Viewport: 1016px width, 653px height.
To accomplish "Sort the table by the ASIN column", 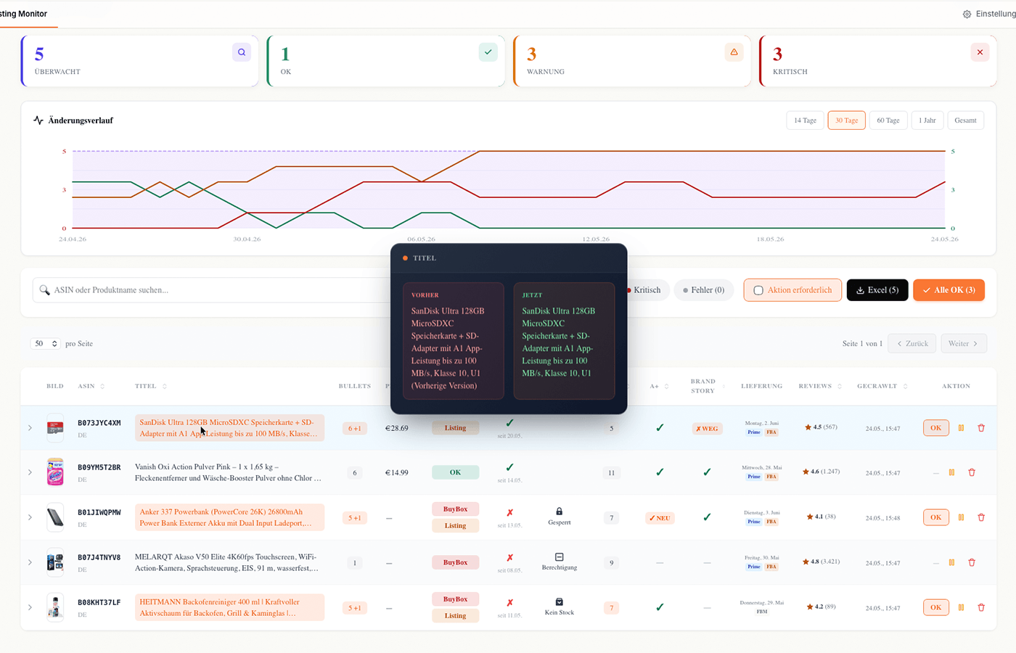I will coord(91,386).
